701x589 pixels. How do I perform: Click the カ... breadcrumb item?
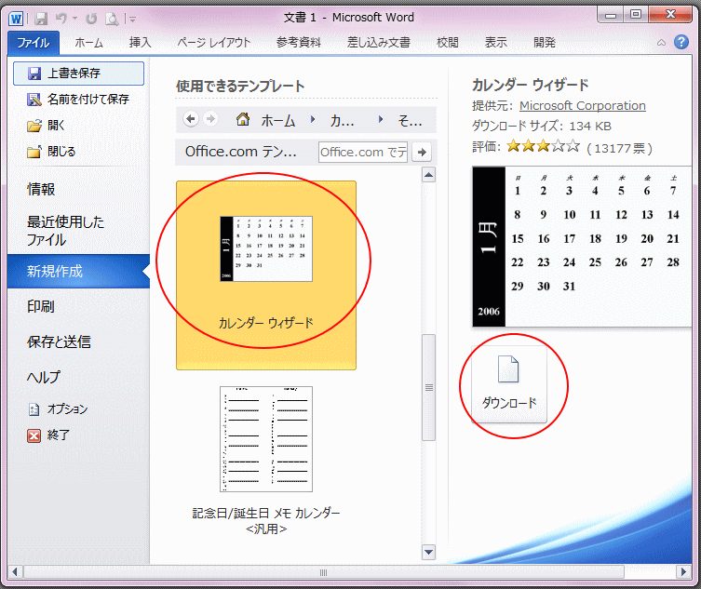[342, 120]
